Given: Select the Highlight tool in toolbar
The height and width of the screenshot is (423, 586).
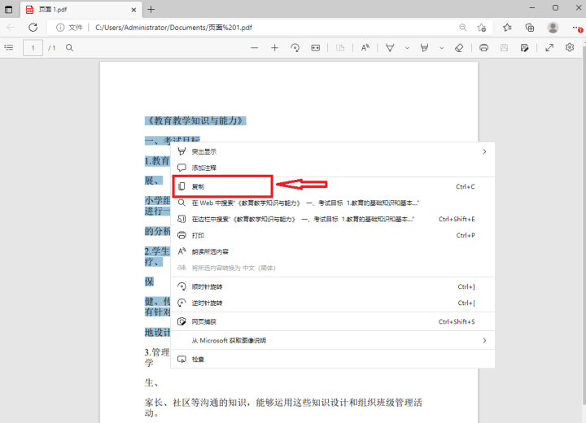Looking at the screenshot, I should pos(424,48).
